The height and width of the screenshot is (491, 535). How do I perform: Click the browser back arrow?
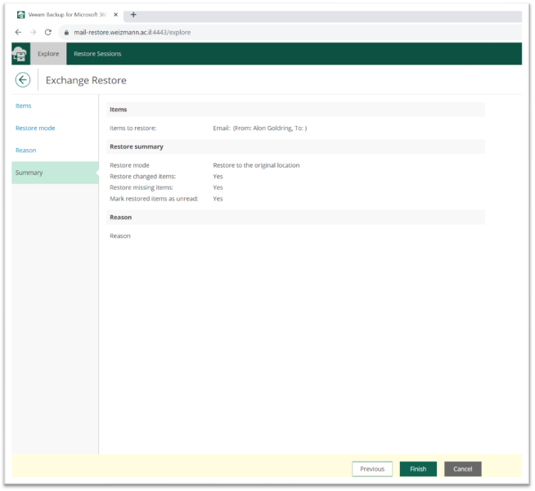[x=19, y=32]
